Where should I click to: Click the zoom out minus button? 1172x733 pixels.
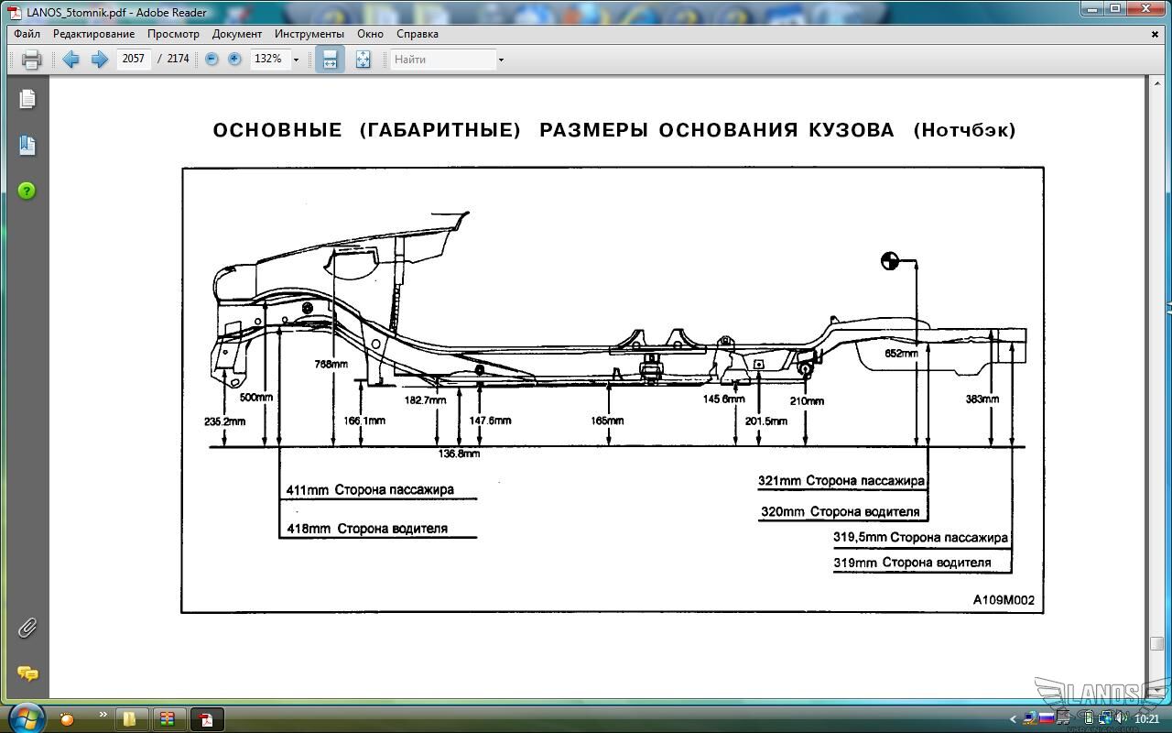[x=212, y=59]
